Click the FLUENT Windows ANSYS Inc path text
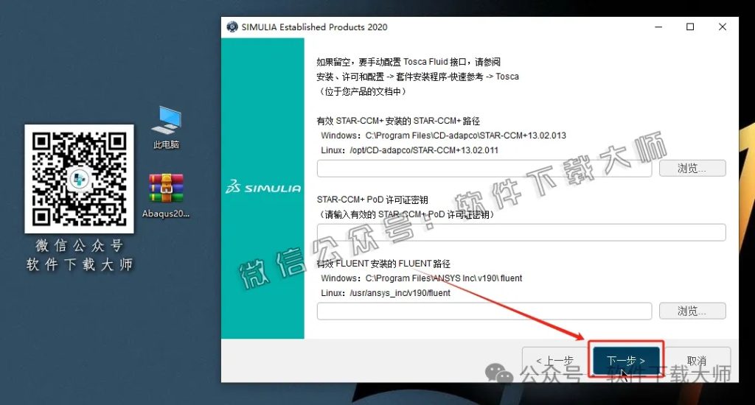Viewport: 755px width, 405px height. 421,278
